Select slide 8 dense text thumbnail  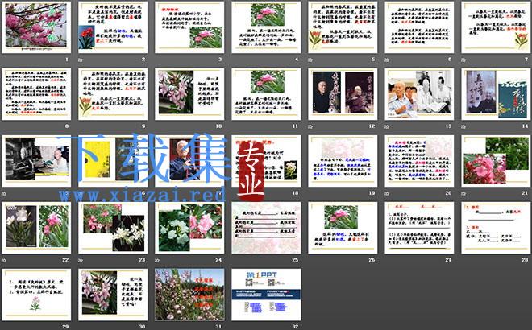pyautogui.click(x=36, y=94)
